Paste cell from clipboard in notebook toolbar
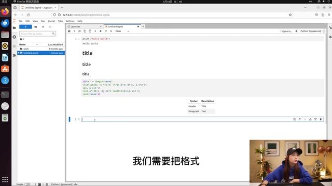The width and height of the screenshot is (332, 186). click(90, 31)
